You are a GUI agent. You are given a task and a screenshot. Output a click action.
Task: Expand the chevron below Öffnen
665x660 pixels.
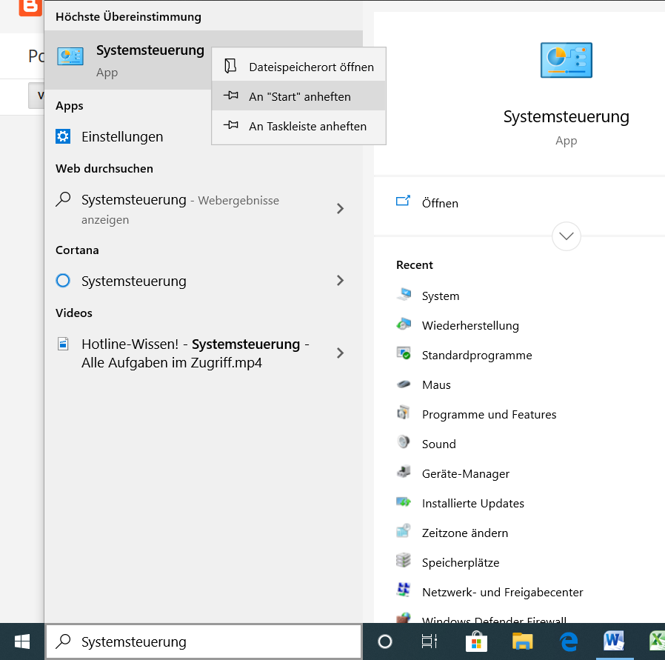(566, 236)
